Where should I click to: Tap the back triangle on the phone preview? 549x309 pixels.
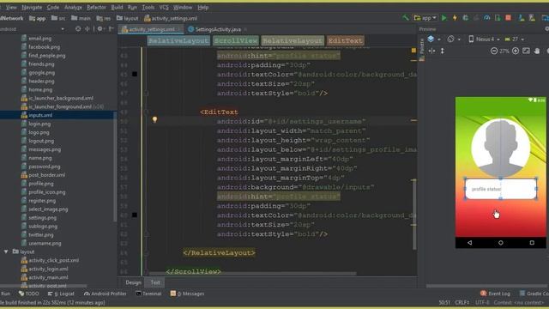coord(469,242)
